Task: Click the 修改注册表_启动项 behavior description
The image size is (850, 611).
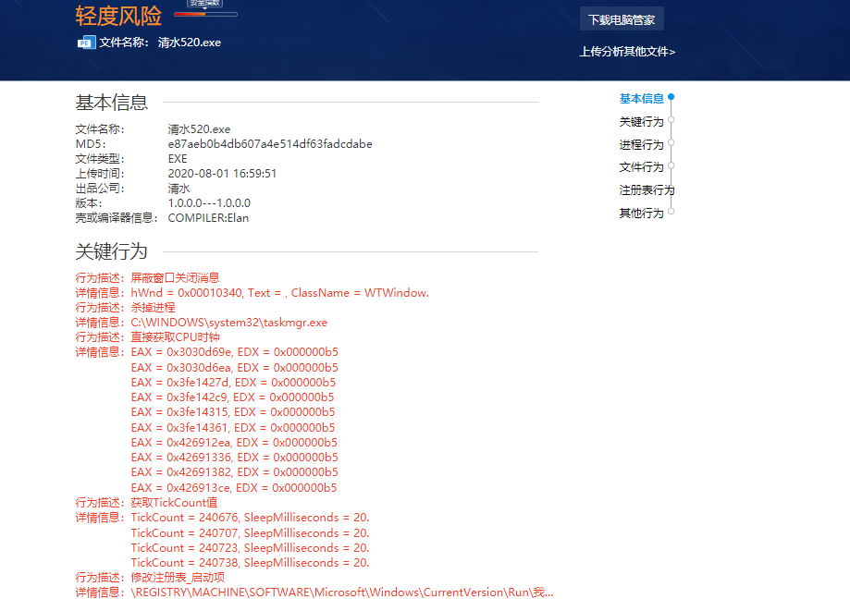Action: (178, 578)
